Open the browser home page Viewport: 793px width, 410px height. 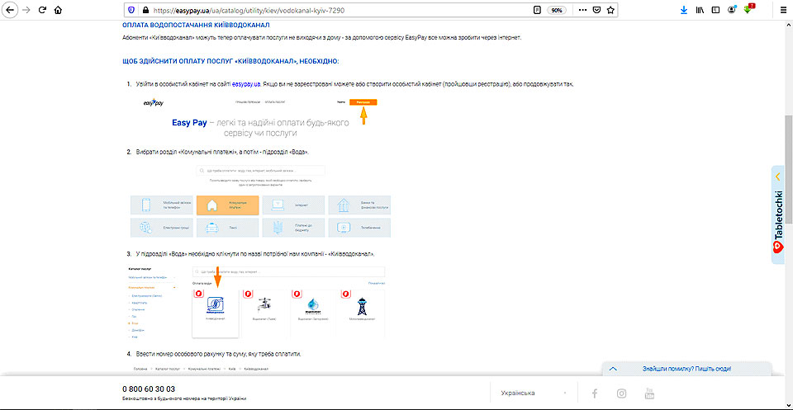[58, 10]
